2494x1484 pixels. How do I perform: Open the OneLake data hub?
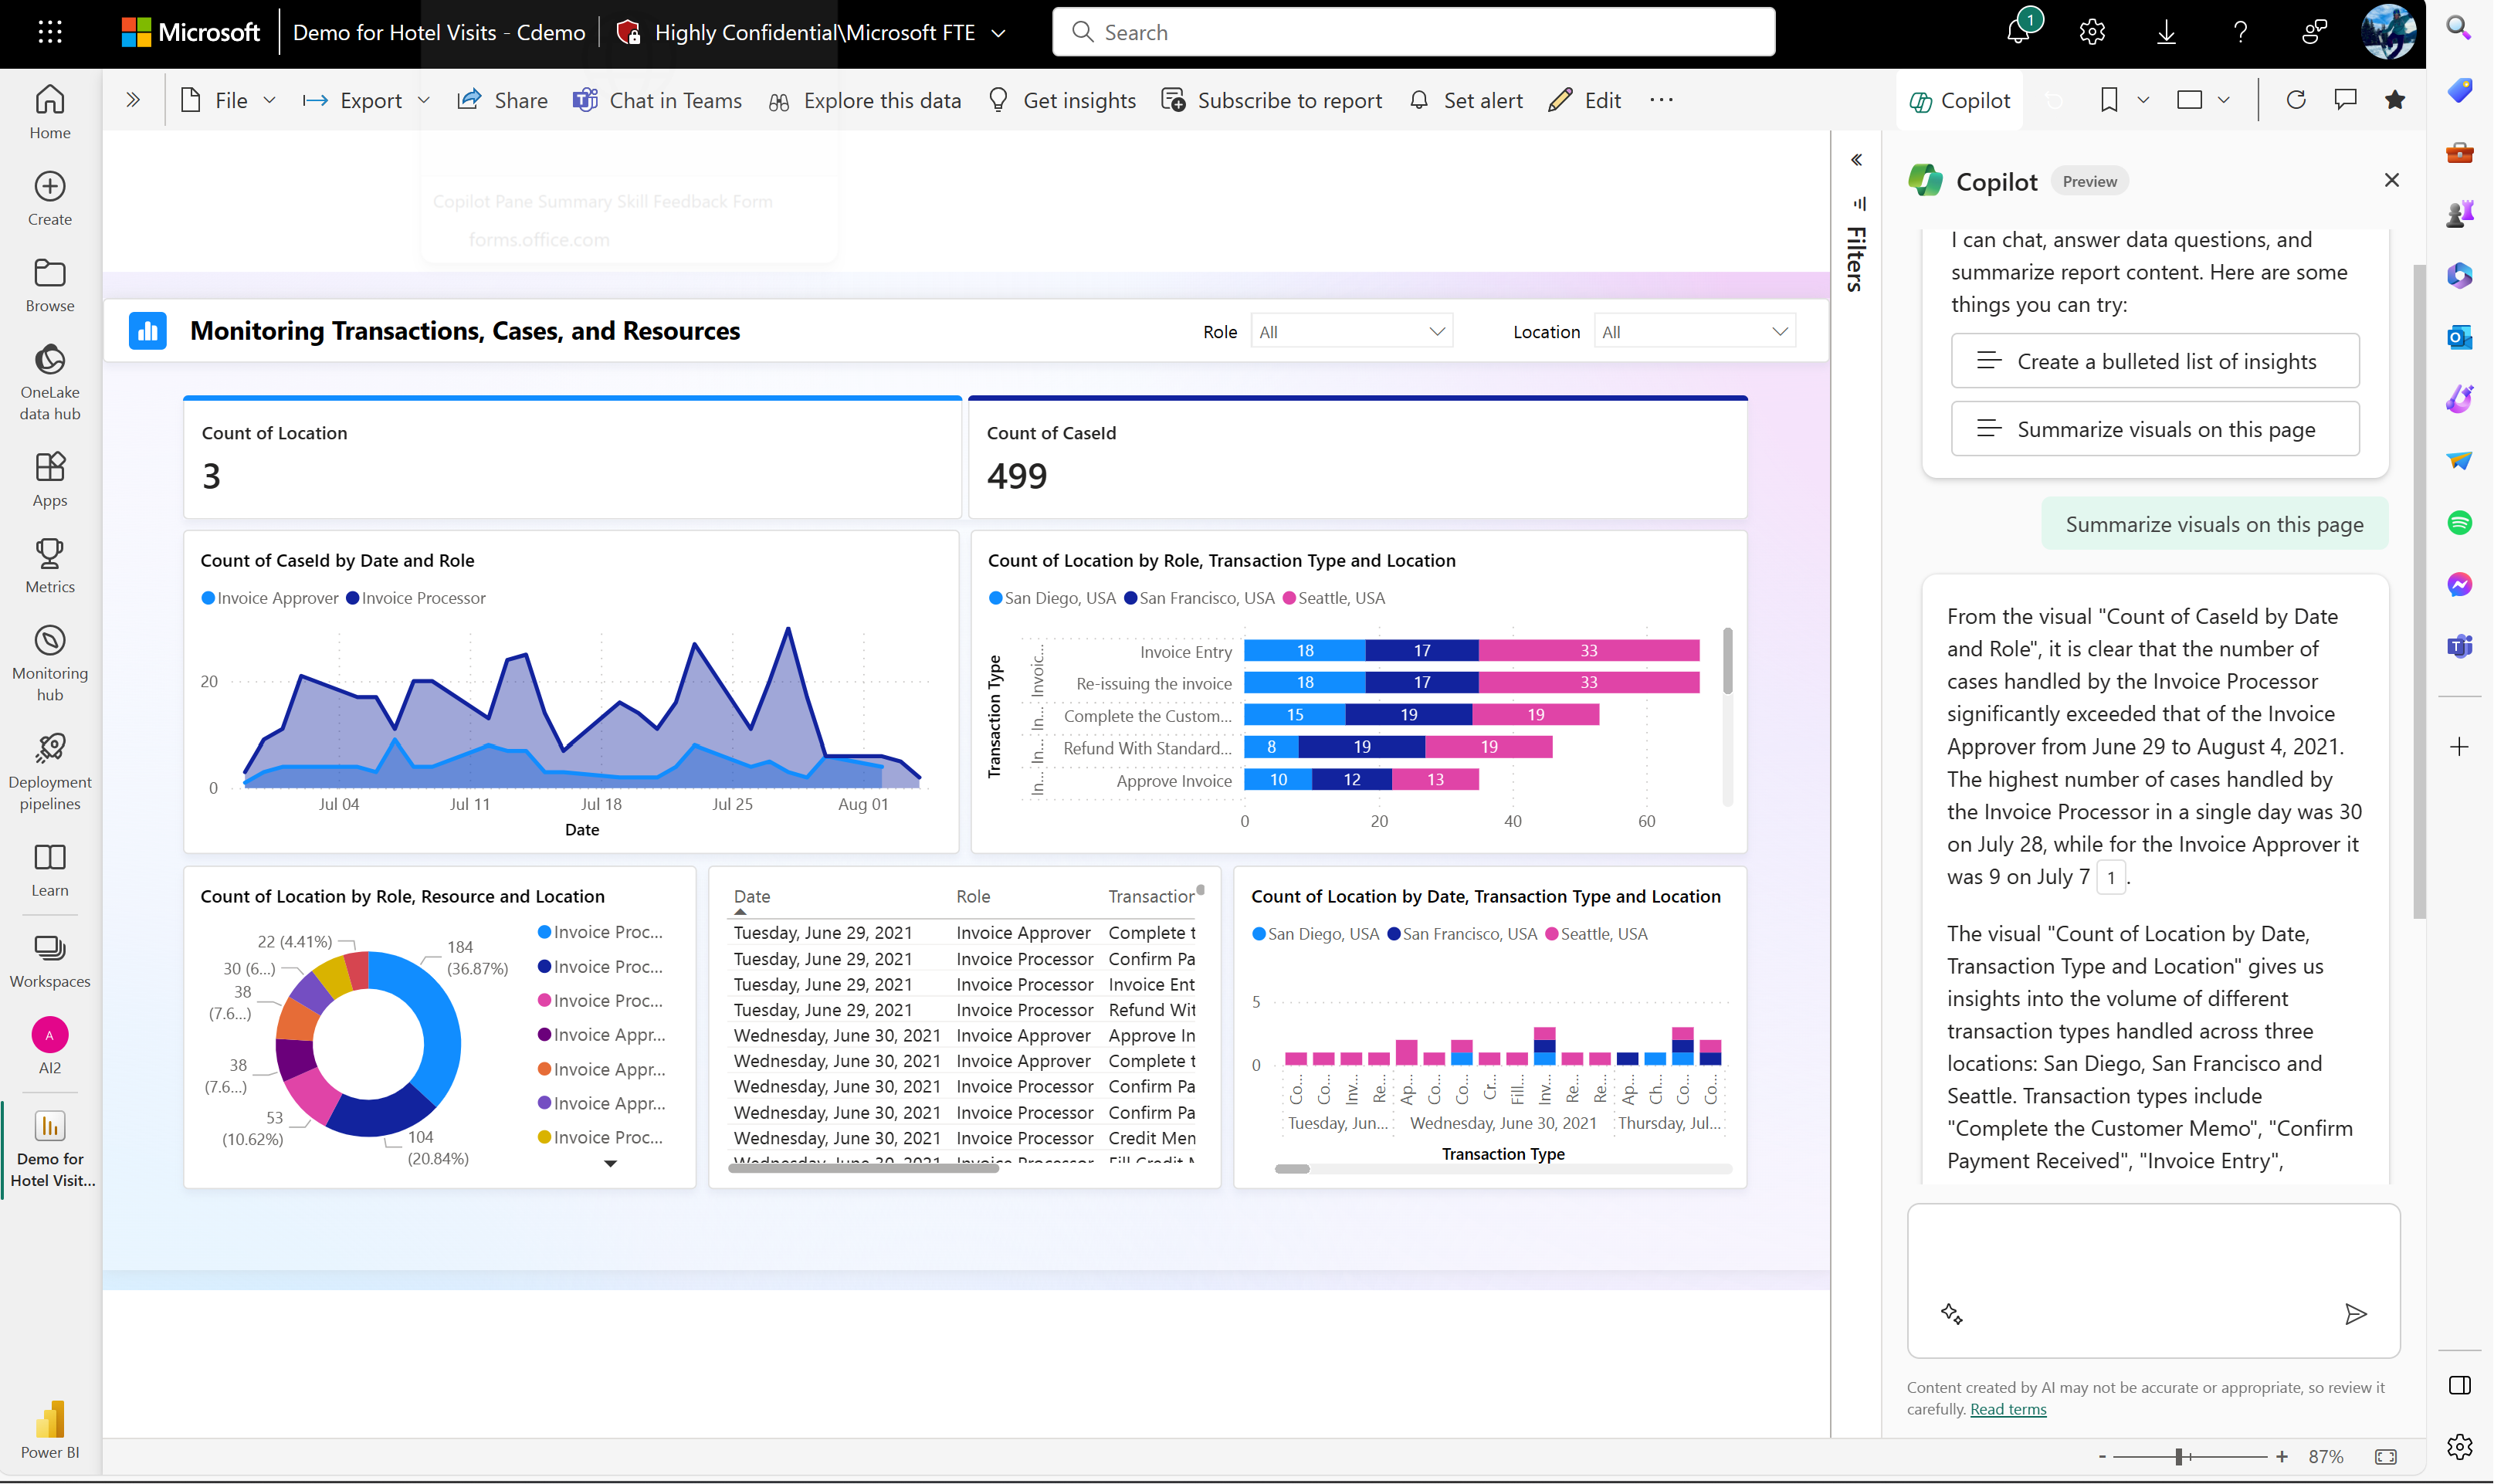click(x=49, y=379)
